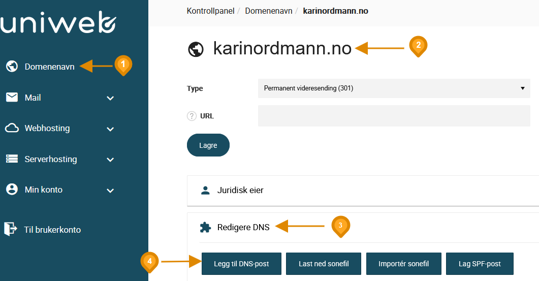Expand the Serverhosting chevron
This screenshot has width=539, height=281.
[x=110, y=160]
